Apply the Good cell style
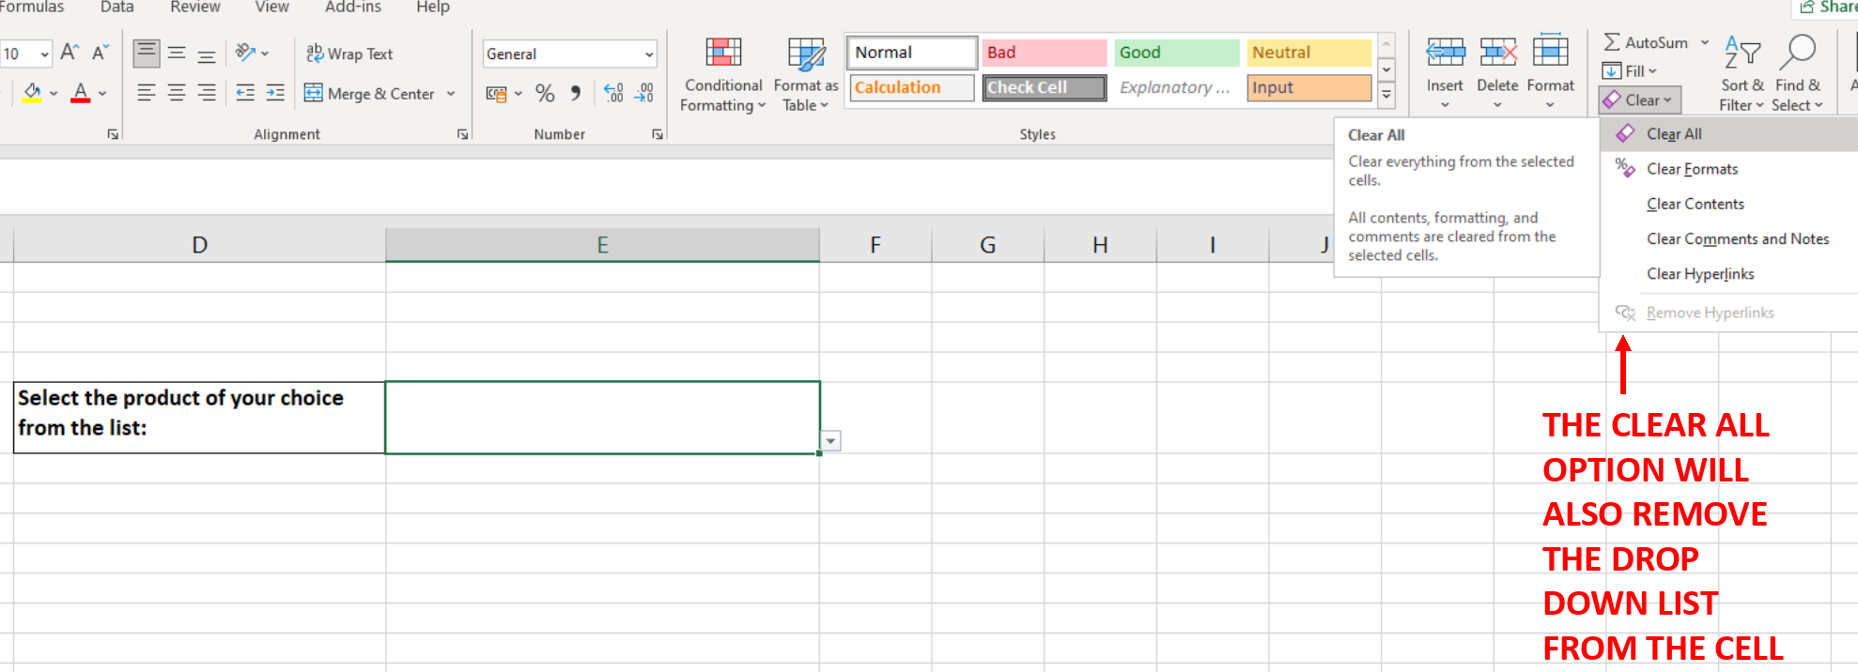 [x=1177, y=53]
